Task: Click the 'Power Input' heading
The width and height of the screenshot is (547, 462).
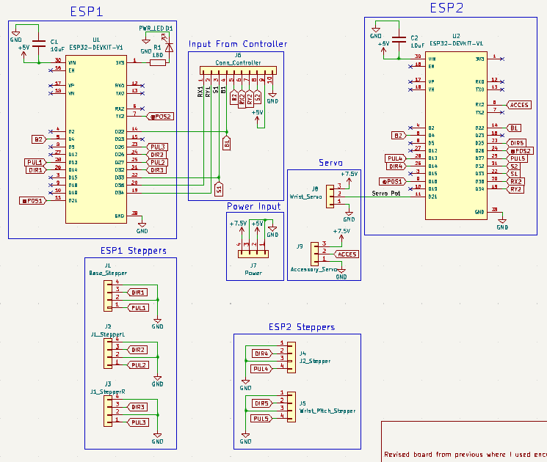Action: coord(253,206)
